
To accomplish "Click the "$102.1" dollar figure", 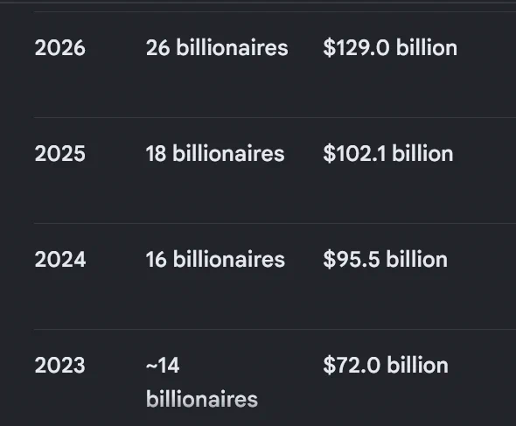I will click(354, 153).
